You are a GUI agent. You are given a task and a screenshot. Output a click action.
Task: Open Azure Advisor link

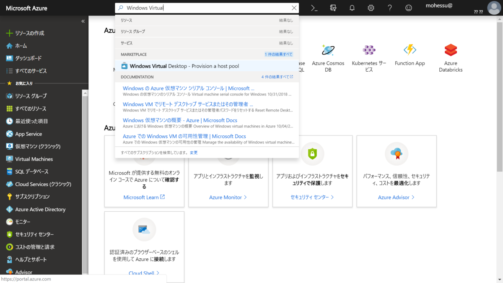tap(396, 197)
